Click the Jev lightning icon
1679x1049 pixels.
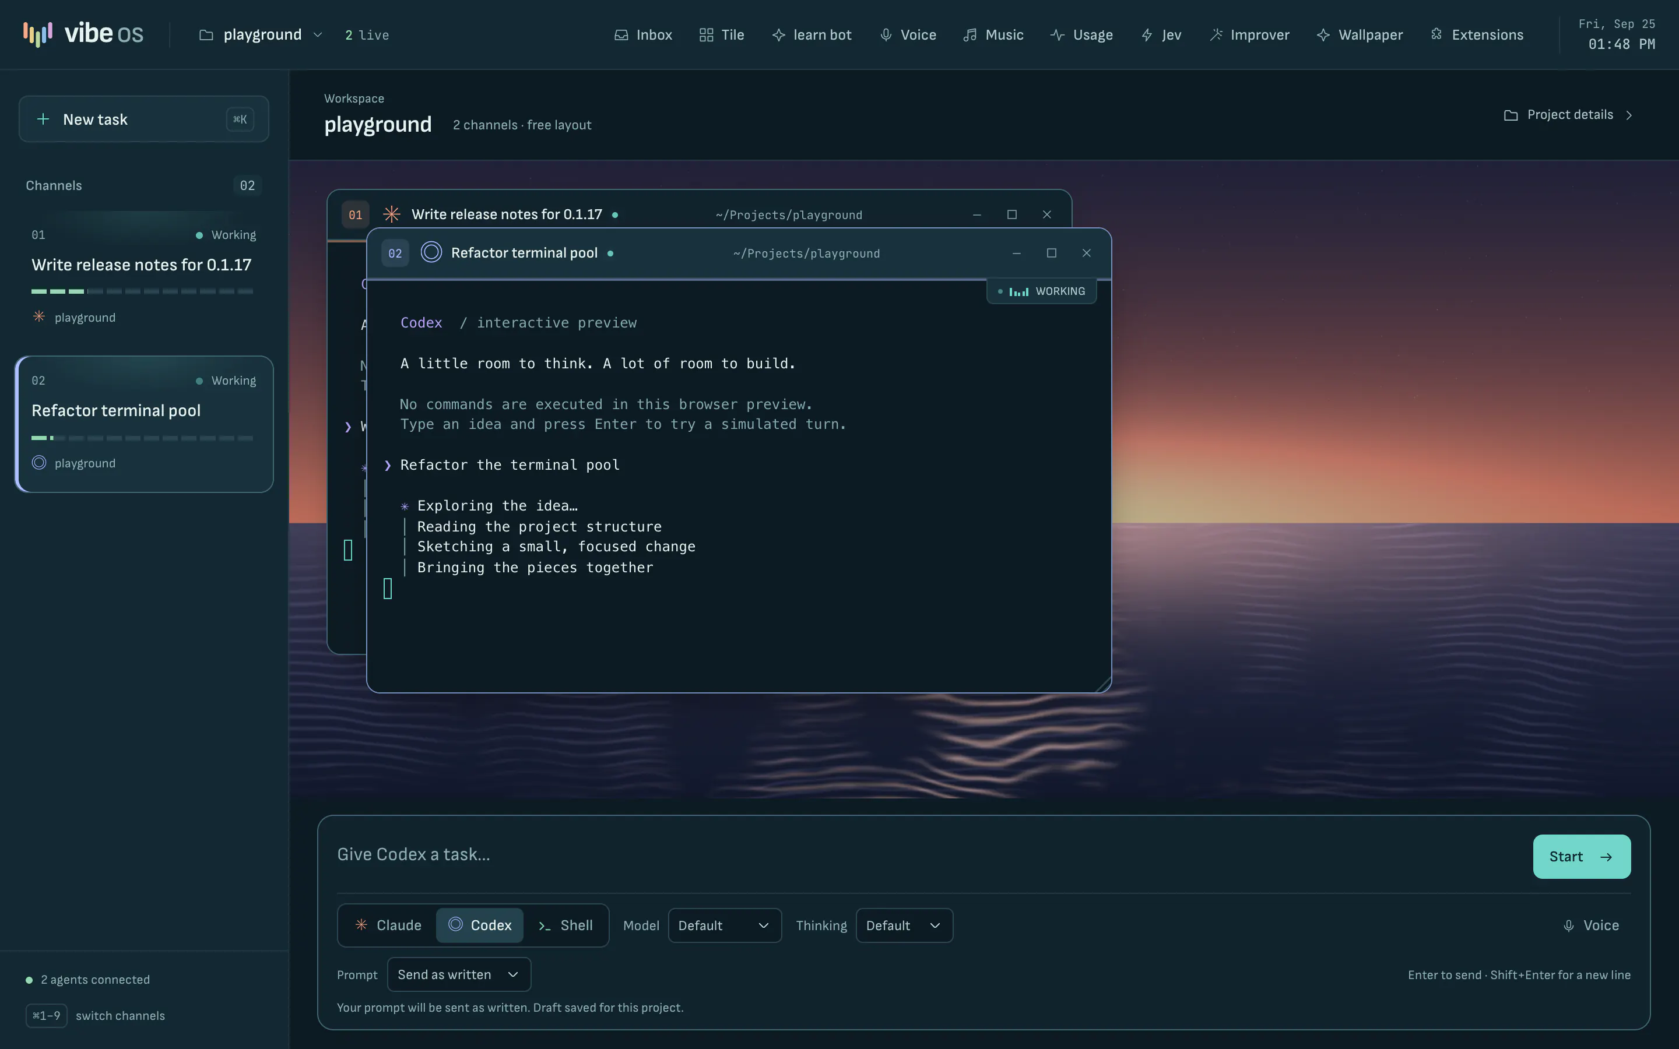1147,35
